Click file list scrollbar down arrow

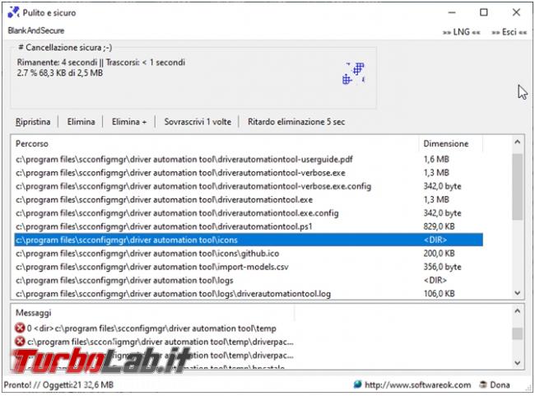pyautogui.click(x=517, y=293)
